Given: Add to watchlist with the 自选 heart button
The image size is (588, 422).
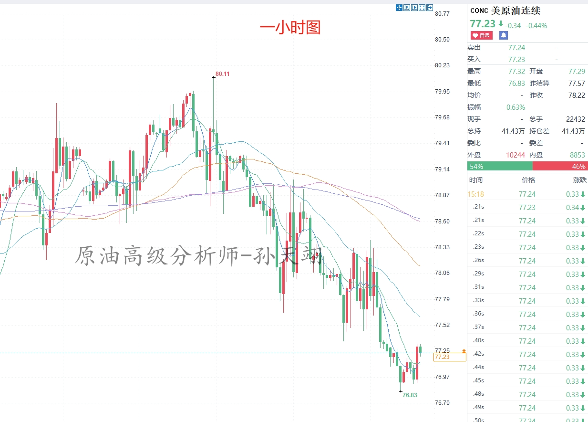Looking at the screenshot, I should click(481, 35).
